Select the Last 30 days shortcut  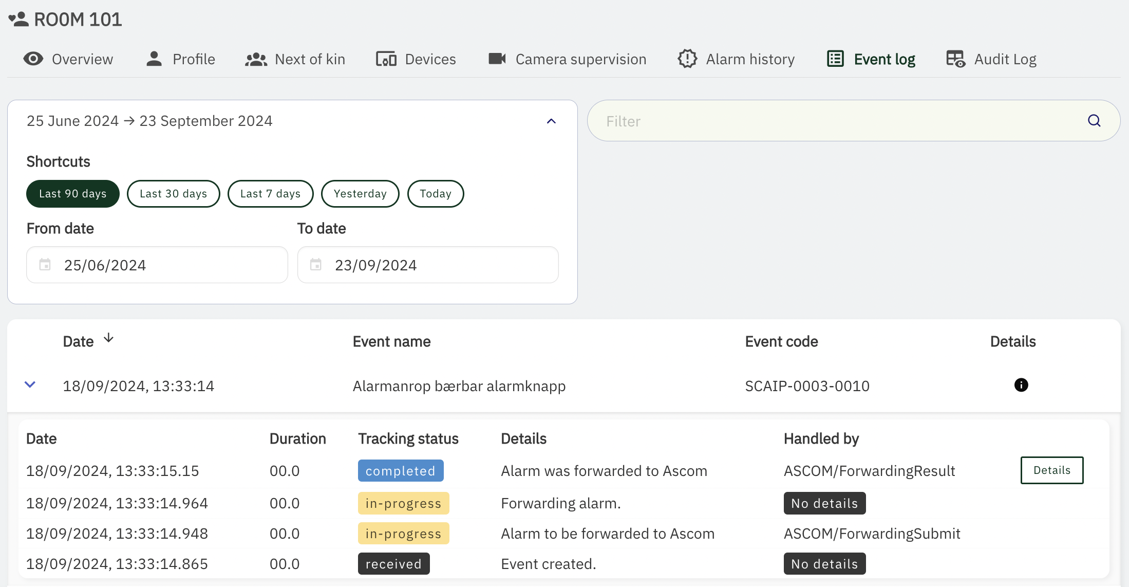(x=174, y=194)
